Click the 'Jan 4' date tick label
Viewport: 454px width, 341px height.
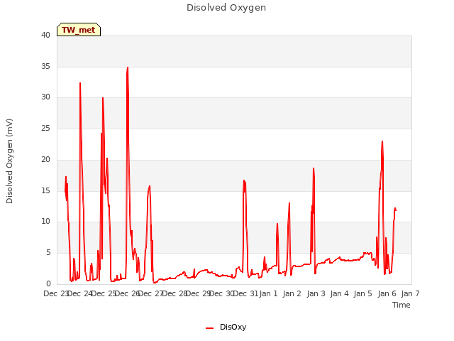pos(340,293)
